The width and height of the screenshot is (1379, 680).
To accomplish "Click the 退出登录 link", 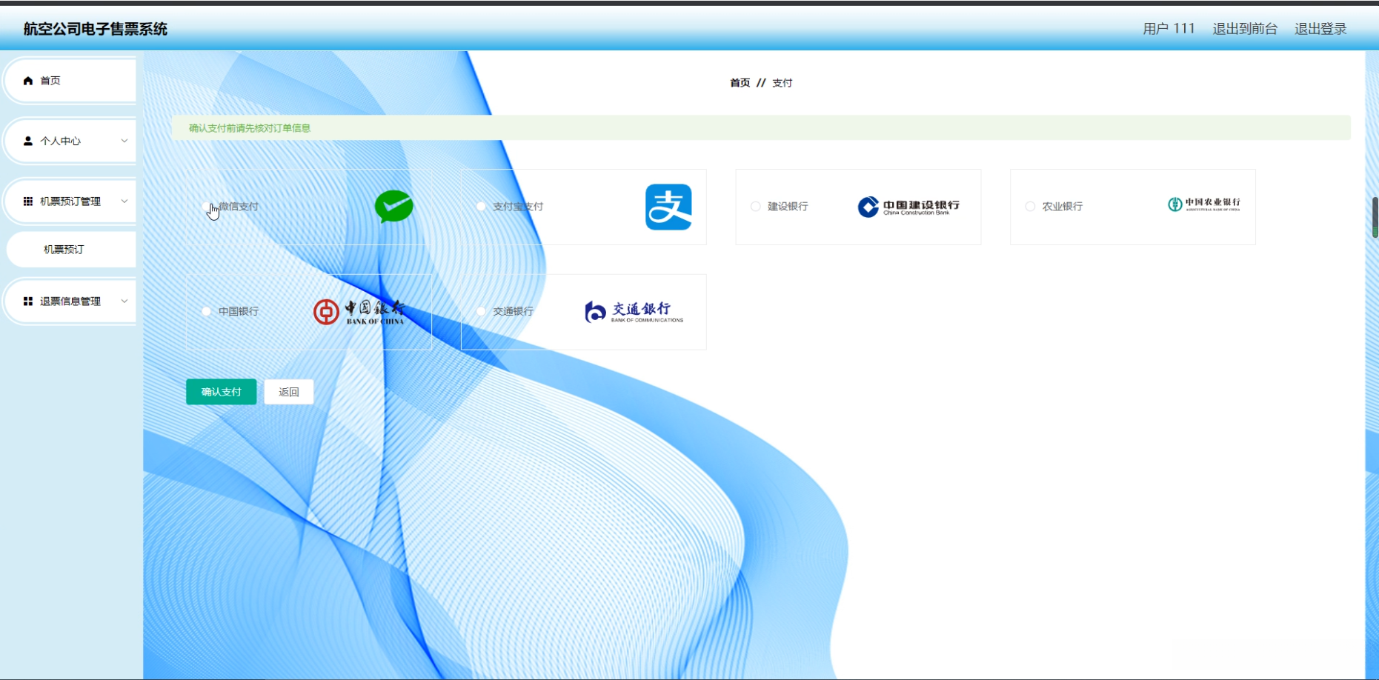I will pyautogui.click(x=1320, y=29).
